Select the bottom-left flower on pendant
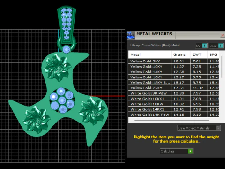This screenshot has width=225, height=169. [37, 120]
